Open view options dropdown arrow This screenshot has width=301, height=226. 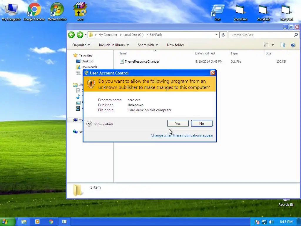(272, 45)
